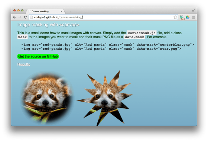
Task: Click the code line containing star.png
Action: (x=101, y=49)
